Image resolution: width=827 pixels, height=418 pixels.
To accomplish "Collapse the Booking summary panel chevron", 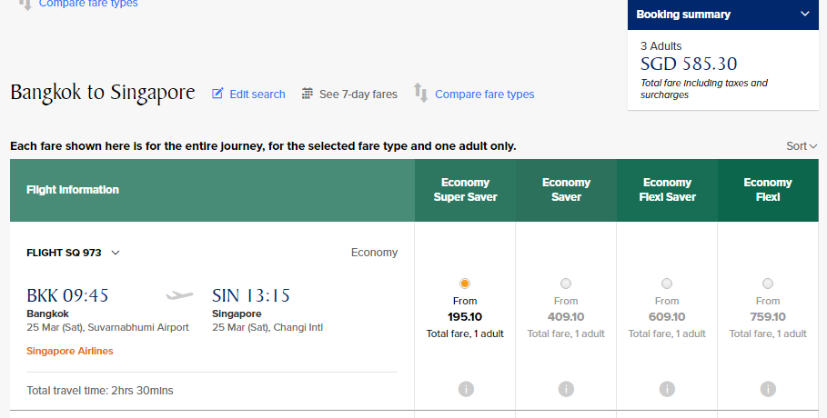I will pyautogui.click(x=805, y=15).
